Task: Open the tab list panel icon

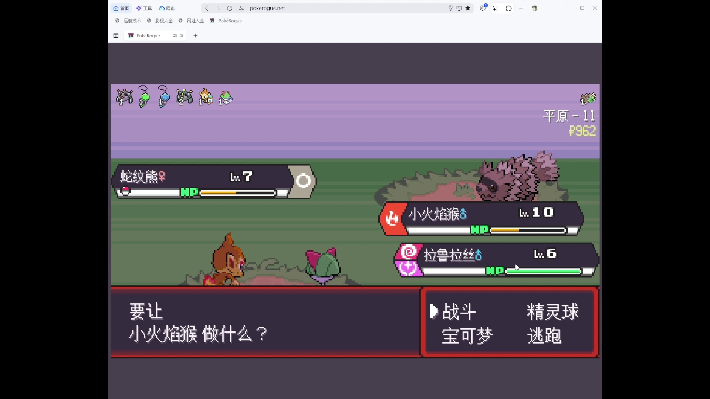Action: point(116,35)
